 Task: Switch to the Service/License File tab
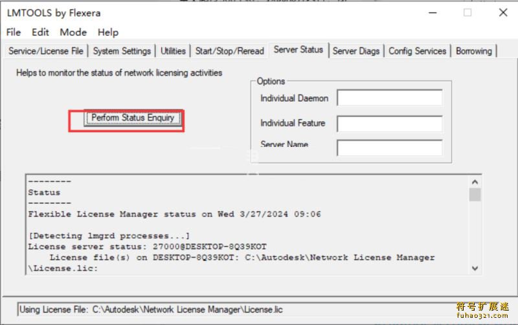46,51
